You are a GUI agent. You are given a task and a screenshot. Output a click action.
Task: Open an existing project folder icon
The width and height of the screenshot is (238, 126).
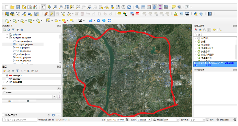click(x=12, y=7)
